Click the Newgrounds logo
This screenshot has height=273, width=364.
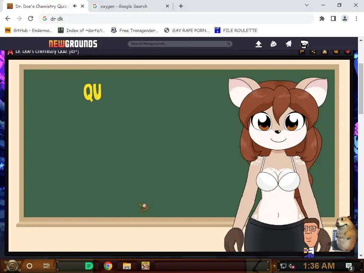pos(73,44)
